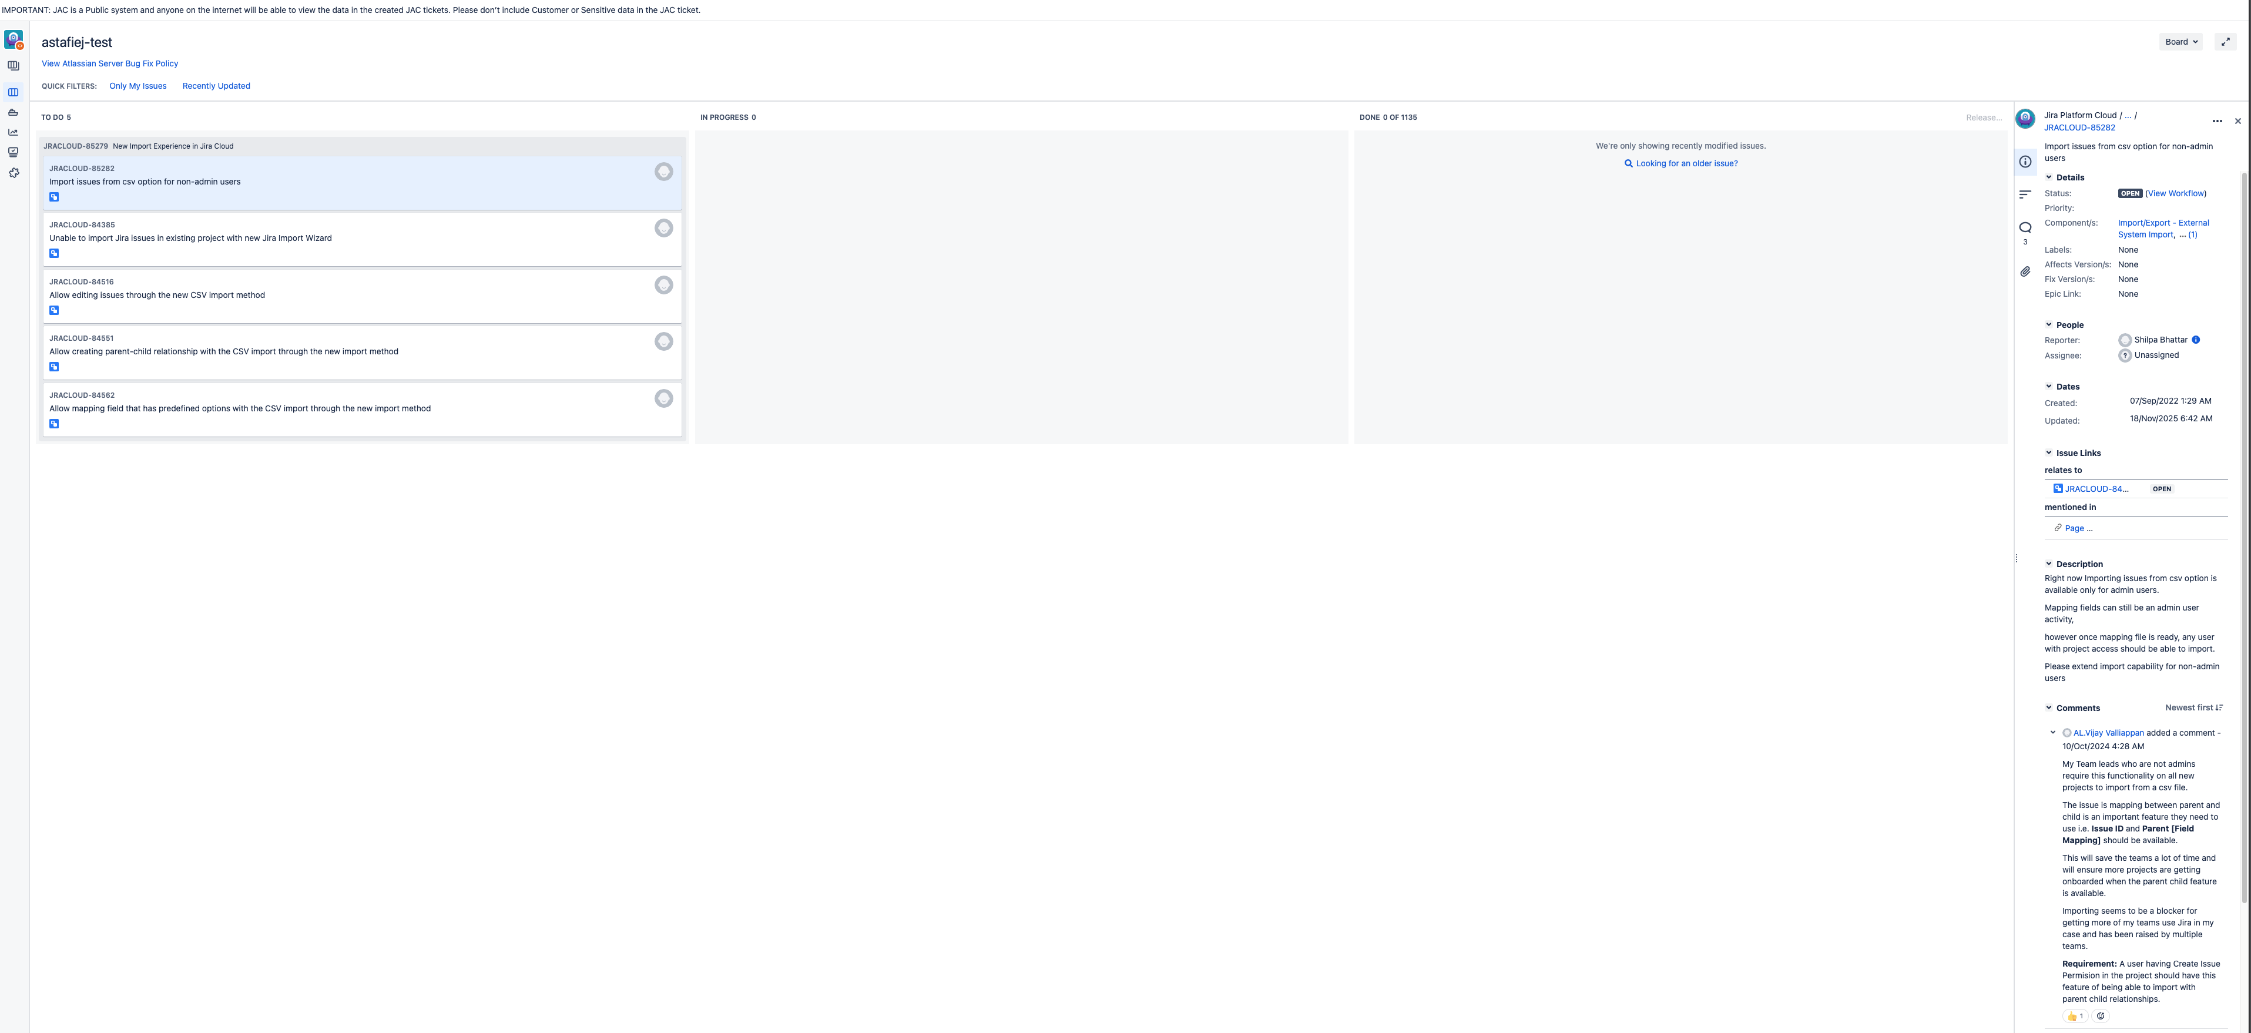This screenshot has width=2251, height=1033.
Task: Jump to Comments using the speech bubble icon
Action: coord(2025,227)
